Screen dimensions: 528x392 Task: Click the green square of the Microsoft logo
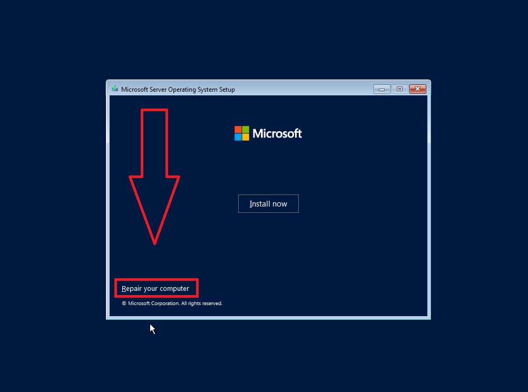246,129
